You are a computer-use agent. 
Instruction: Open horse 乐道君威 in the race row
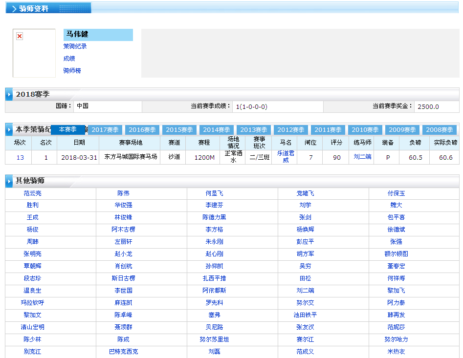point(286,157)
